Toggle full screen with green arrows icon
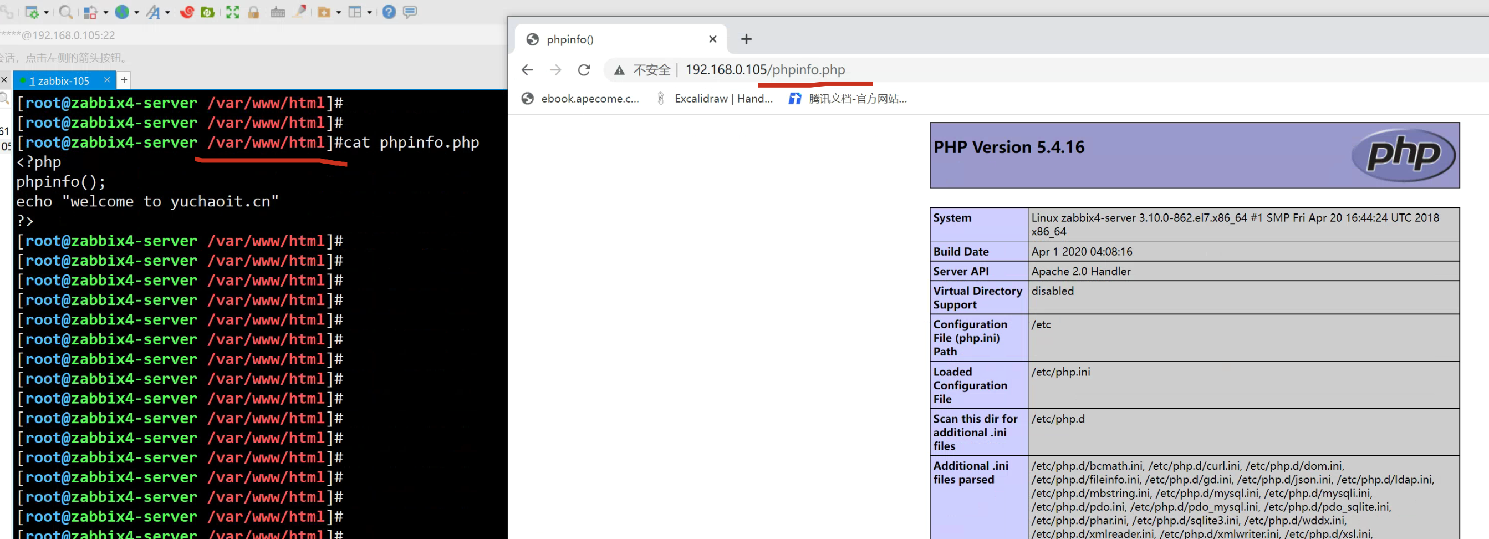Image resolution: width=1489 pixels, height=539 pixels. [232, 12]
